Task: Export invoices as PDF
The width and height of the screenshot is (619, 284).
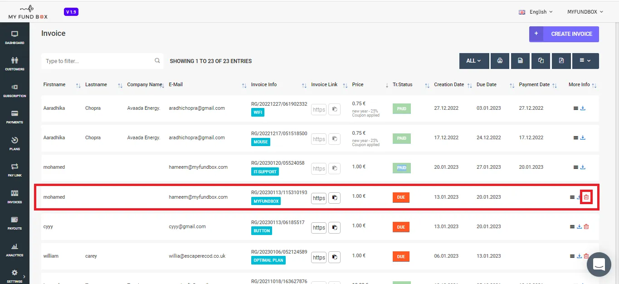Action: point(561,61)
